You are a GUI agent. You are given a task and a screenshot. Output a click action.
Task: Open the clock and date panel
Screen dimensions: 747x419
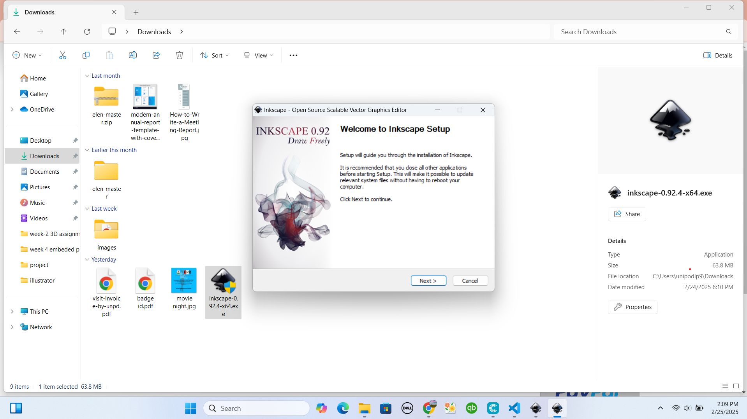(x=725, y=408)
